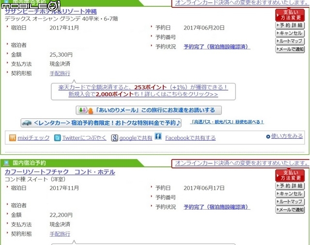Click キャンセル button for カフーリゾート booking
Screen dimensions: 310x245
pos(290,194)
